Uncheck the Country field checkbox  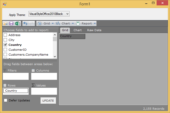(x=5, y=45)
